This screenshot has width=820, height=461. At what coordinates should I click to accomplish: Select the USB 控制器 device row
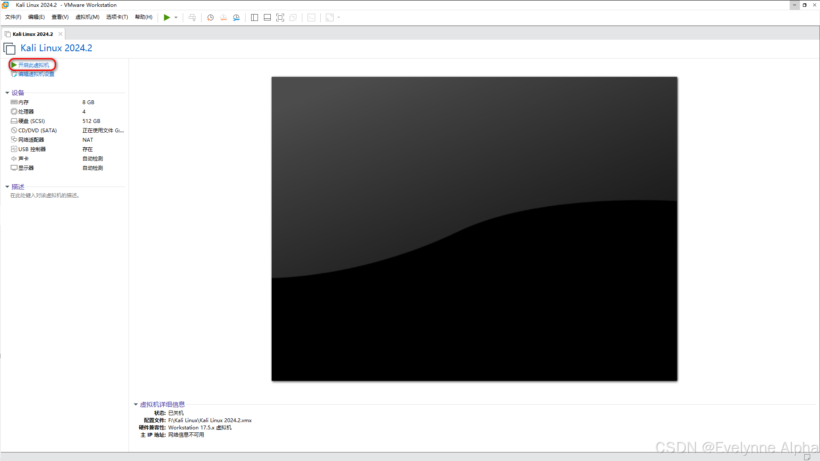[67, 149]
